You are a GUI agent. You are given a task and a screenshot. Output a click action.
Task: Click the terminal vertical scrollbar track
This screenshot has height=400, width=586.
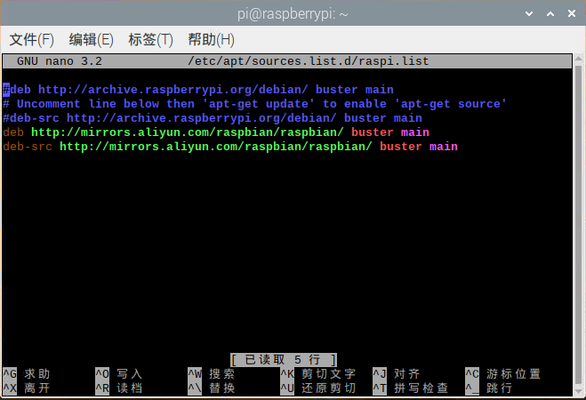578,226
